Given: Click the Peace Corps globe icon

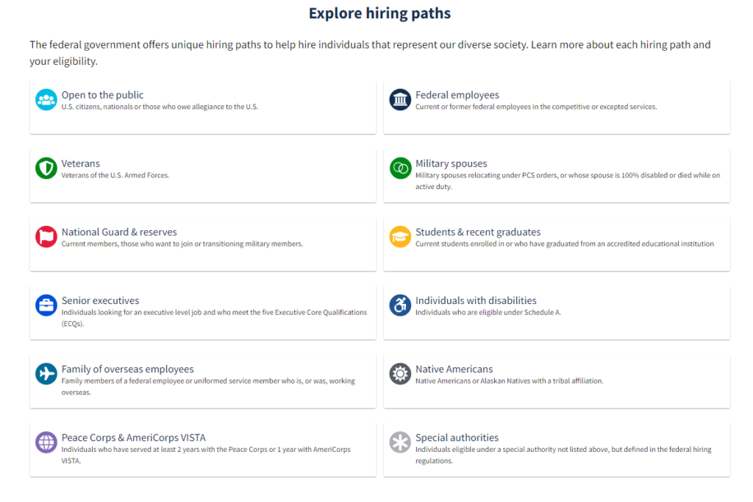Looking at the screenshot, I should (x=46, y=442).
